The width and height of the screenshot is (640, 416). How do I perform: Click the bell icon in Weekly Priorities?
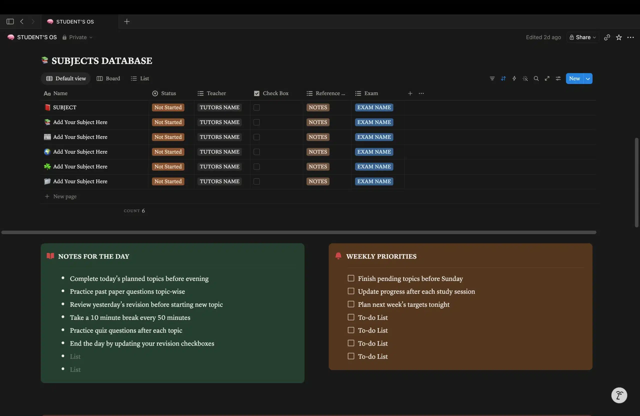pos(338,256)
